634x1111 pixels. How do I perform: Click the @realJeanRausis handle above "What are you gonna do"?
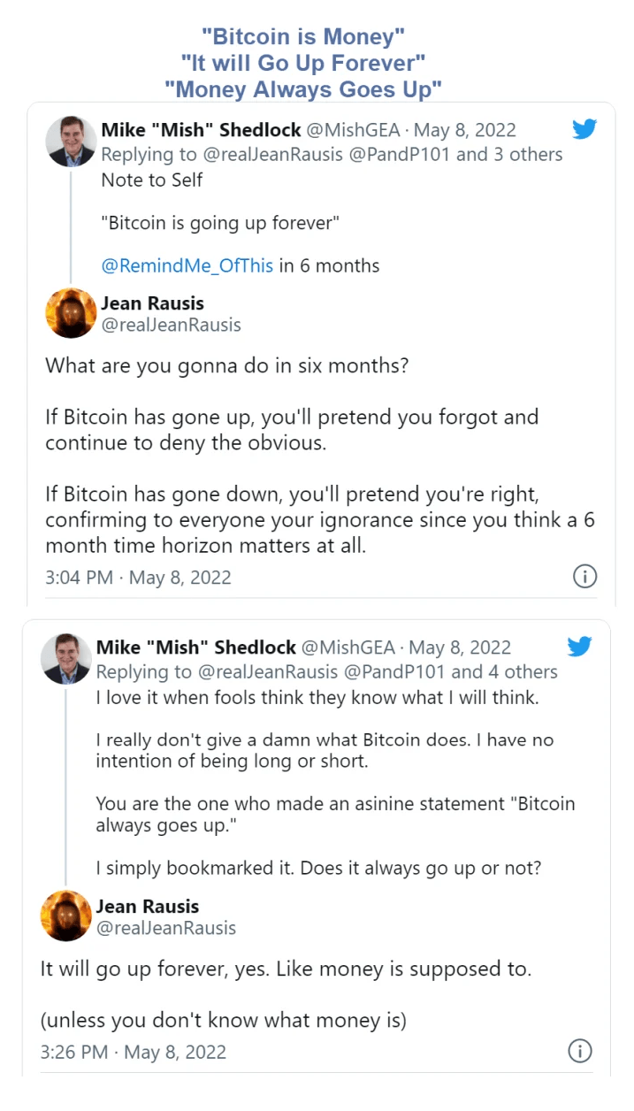(171, 325)
